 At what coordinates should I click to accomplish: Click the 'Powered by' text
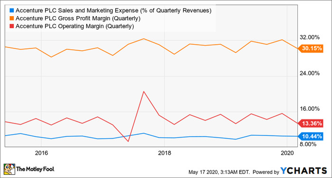pos(266,171)
